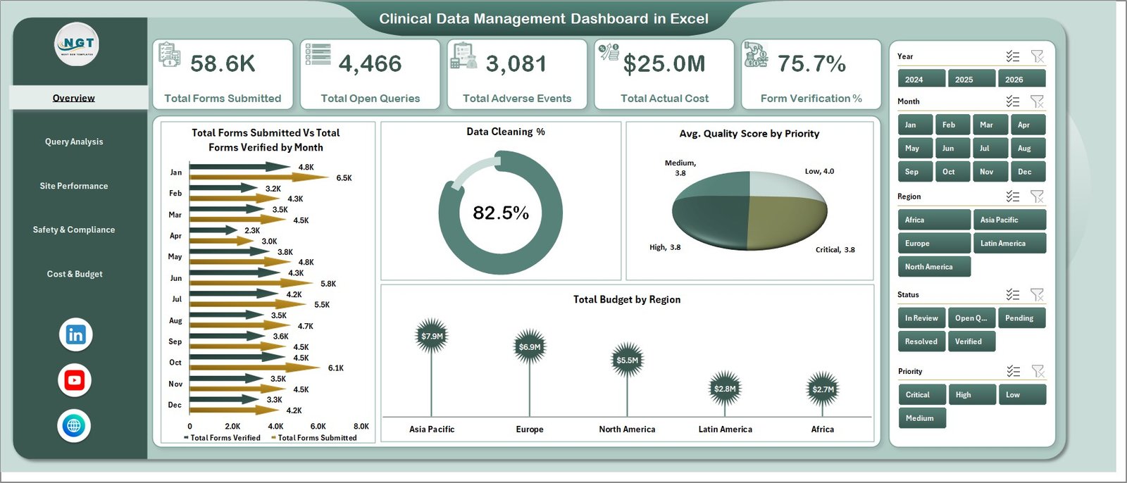Screen dimensions: 1127x483
Task: Select Jul in Month slicer
Action: point(990,148)
